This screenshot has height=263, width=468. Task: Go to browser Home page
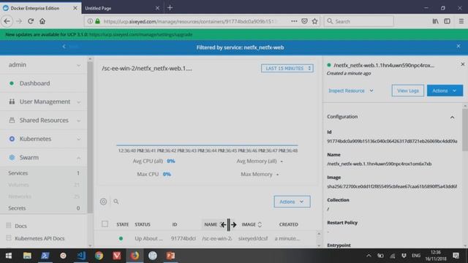[42, 21]
